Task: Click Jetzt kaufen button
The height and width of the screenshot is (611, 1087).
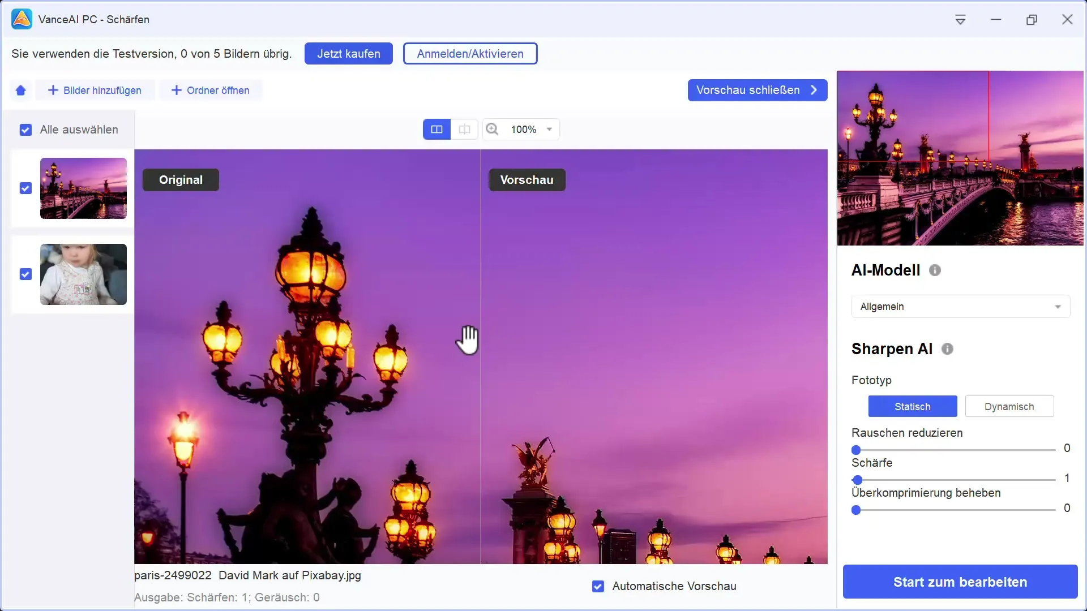Action: point(349,54)
